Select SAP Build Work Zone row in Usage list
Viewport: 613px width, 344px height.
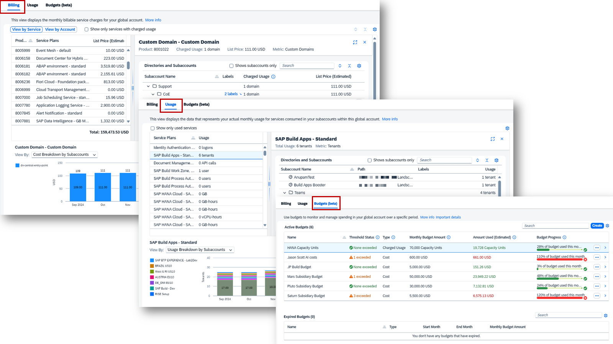pos(206,171)
